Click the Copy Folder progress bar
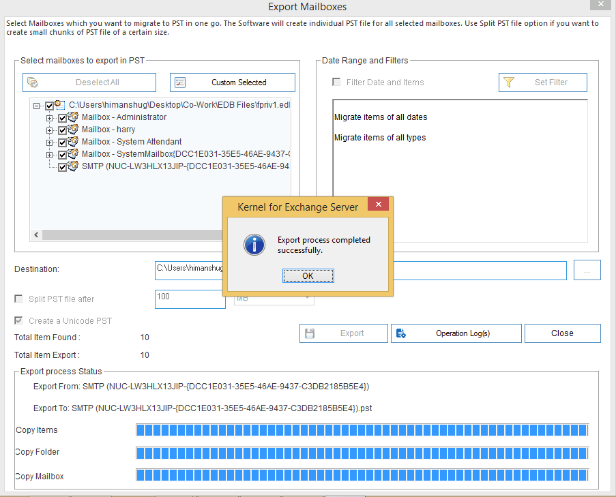 coord(362,453)
